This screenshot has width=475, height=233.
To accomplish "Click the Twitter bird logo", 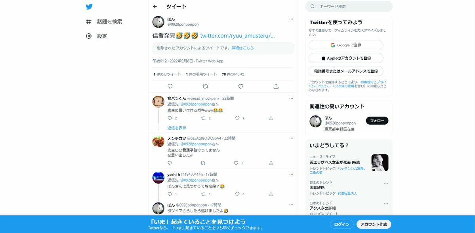I will (x=89, y=7).
